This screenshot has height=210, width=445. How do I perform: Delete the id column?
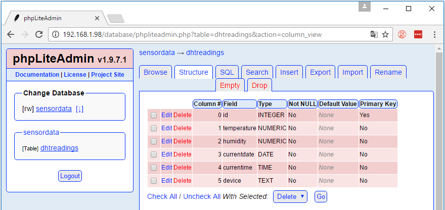coord(183,115)
